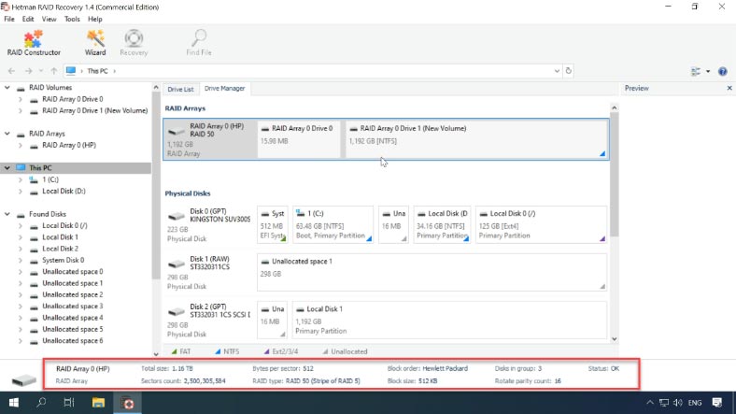
Task: Select Disk 0 KINGSTON physical disk
Action: (209, 225)
